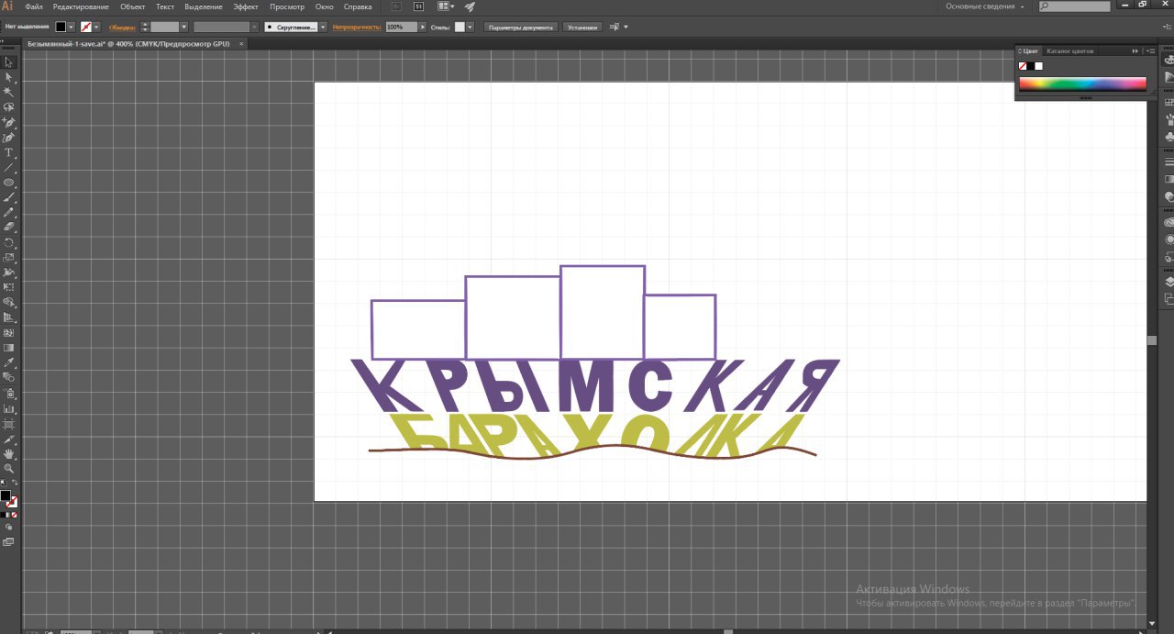Viewport: 1174px width, 634px height.
Task: Choose the Direct Selection tool
Action: (x=9, y=77)
